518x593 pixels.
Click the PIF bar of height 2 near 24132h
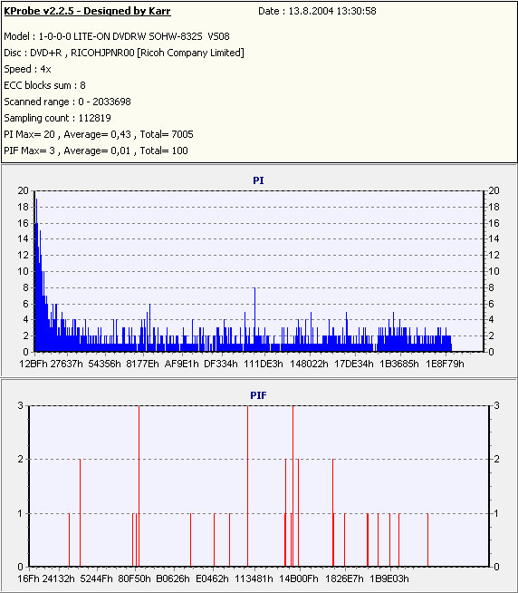80,513
